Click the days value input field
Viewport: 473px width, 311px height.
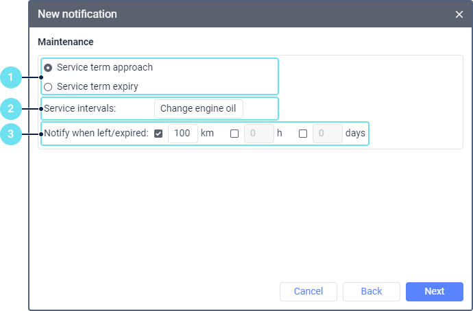(327, 134)
